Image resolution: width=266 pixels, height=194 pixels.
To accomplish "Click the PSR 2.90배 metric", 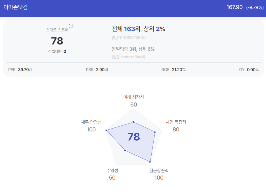I will click(97, 70).
